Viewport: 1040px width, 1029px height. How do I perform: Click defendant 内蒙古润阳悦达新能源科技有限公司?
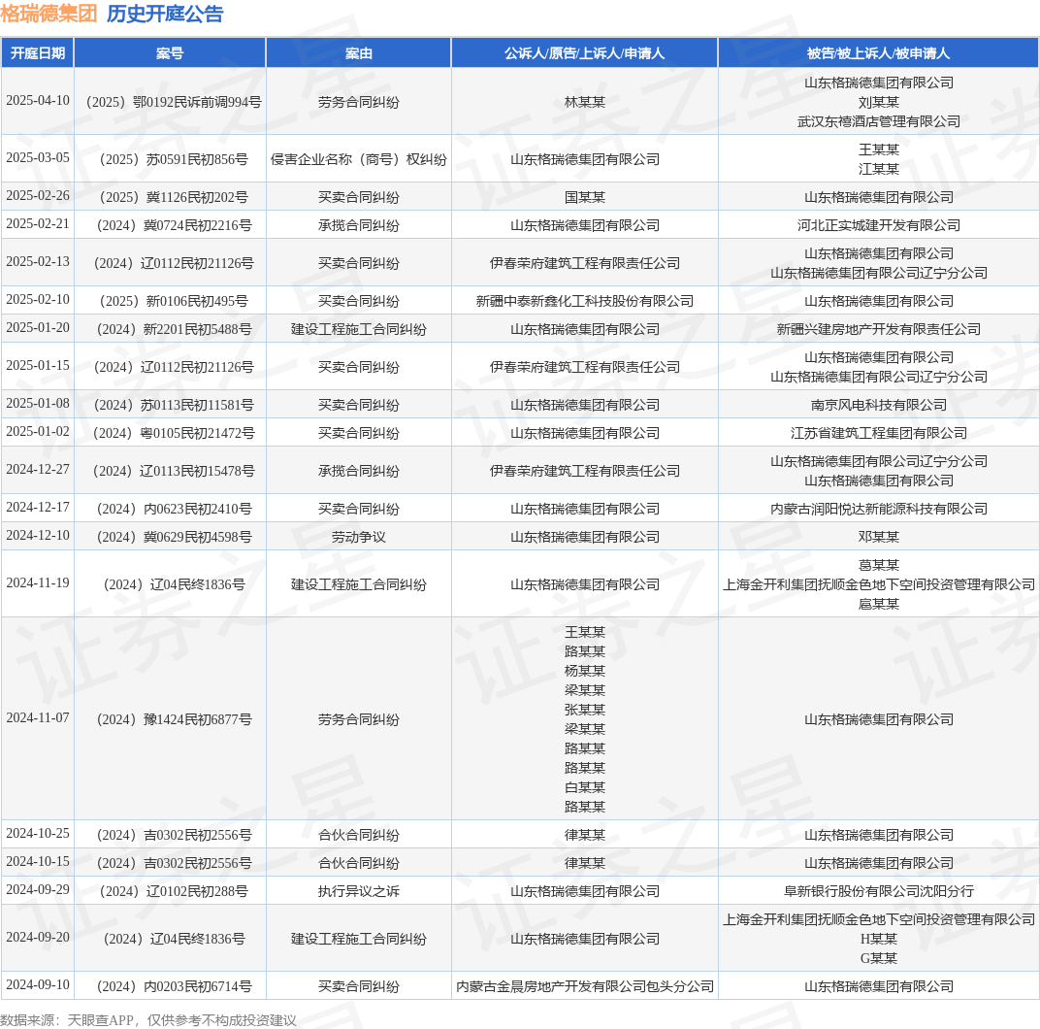coord(878,509)
